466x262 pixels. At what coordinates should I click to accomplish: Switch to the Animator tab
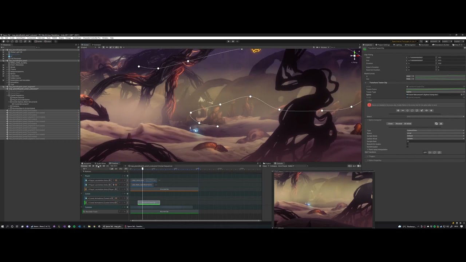pos(97,45)
